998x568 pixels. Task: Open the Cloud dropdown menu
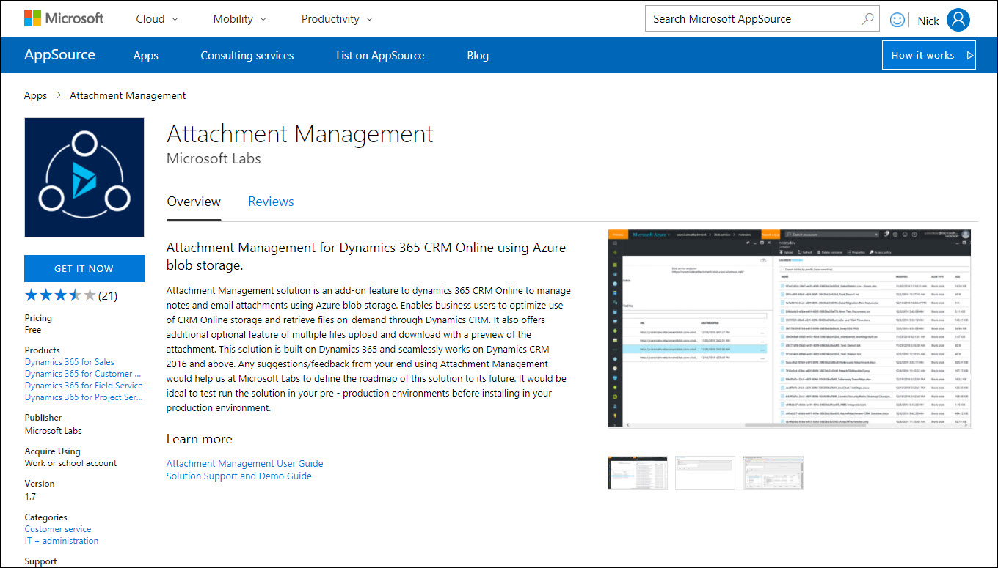click(156, 18)
